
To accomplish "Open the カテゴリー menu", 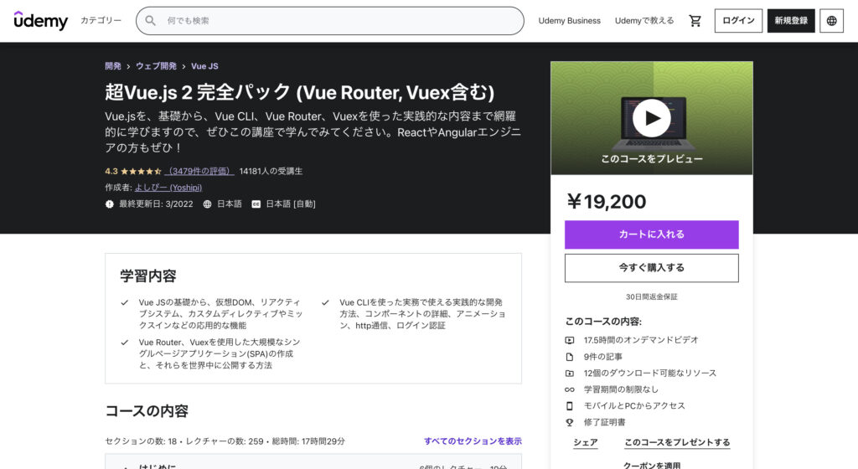I will 101,20.
